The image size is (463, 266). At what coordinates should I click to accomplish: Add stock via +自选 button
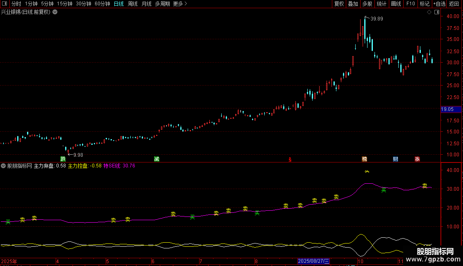(439, 4)
